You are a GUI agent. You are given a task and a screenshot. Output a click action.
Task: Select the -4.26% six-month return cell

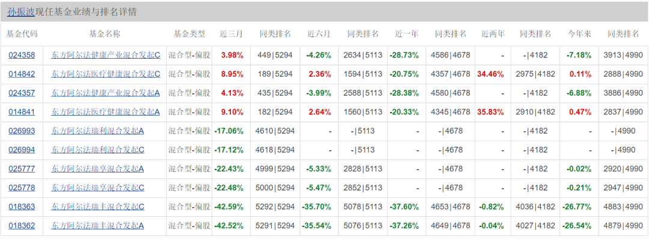coord(319,55)
